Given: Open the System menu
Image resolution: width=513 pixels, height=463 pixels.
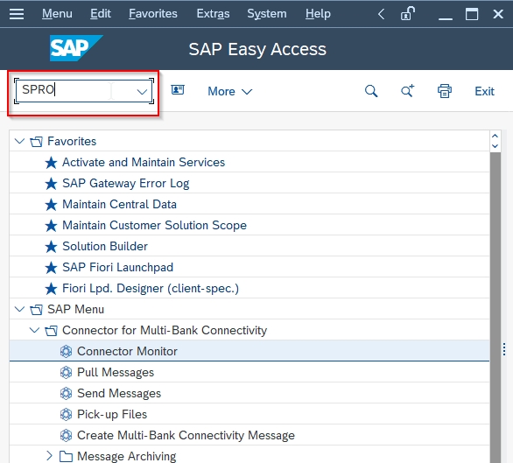Looking at the screenshot, I should pyautogui.click(x=267, y=14).
